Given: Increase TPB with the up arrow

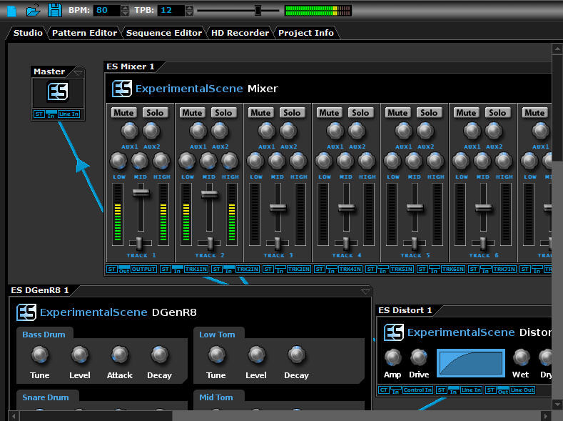Looking at the screenshot, I should (x=189, y=8).
